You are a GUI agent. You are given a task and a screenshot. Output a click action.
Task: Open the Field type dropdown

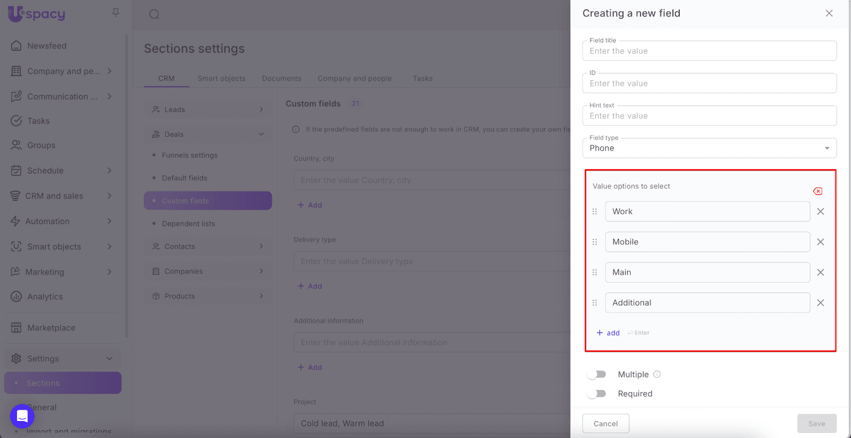pyautogui.click(x=709, y=148)
